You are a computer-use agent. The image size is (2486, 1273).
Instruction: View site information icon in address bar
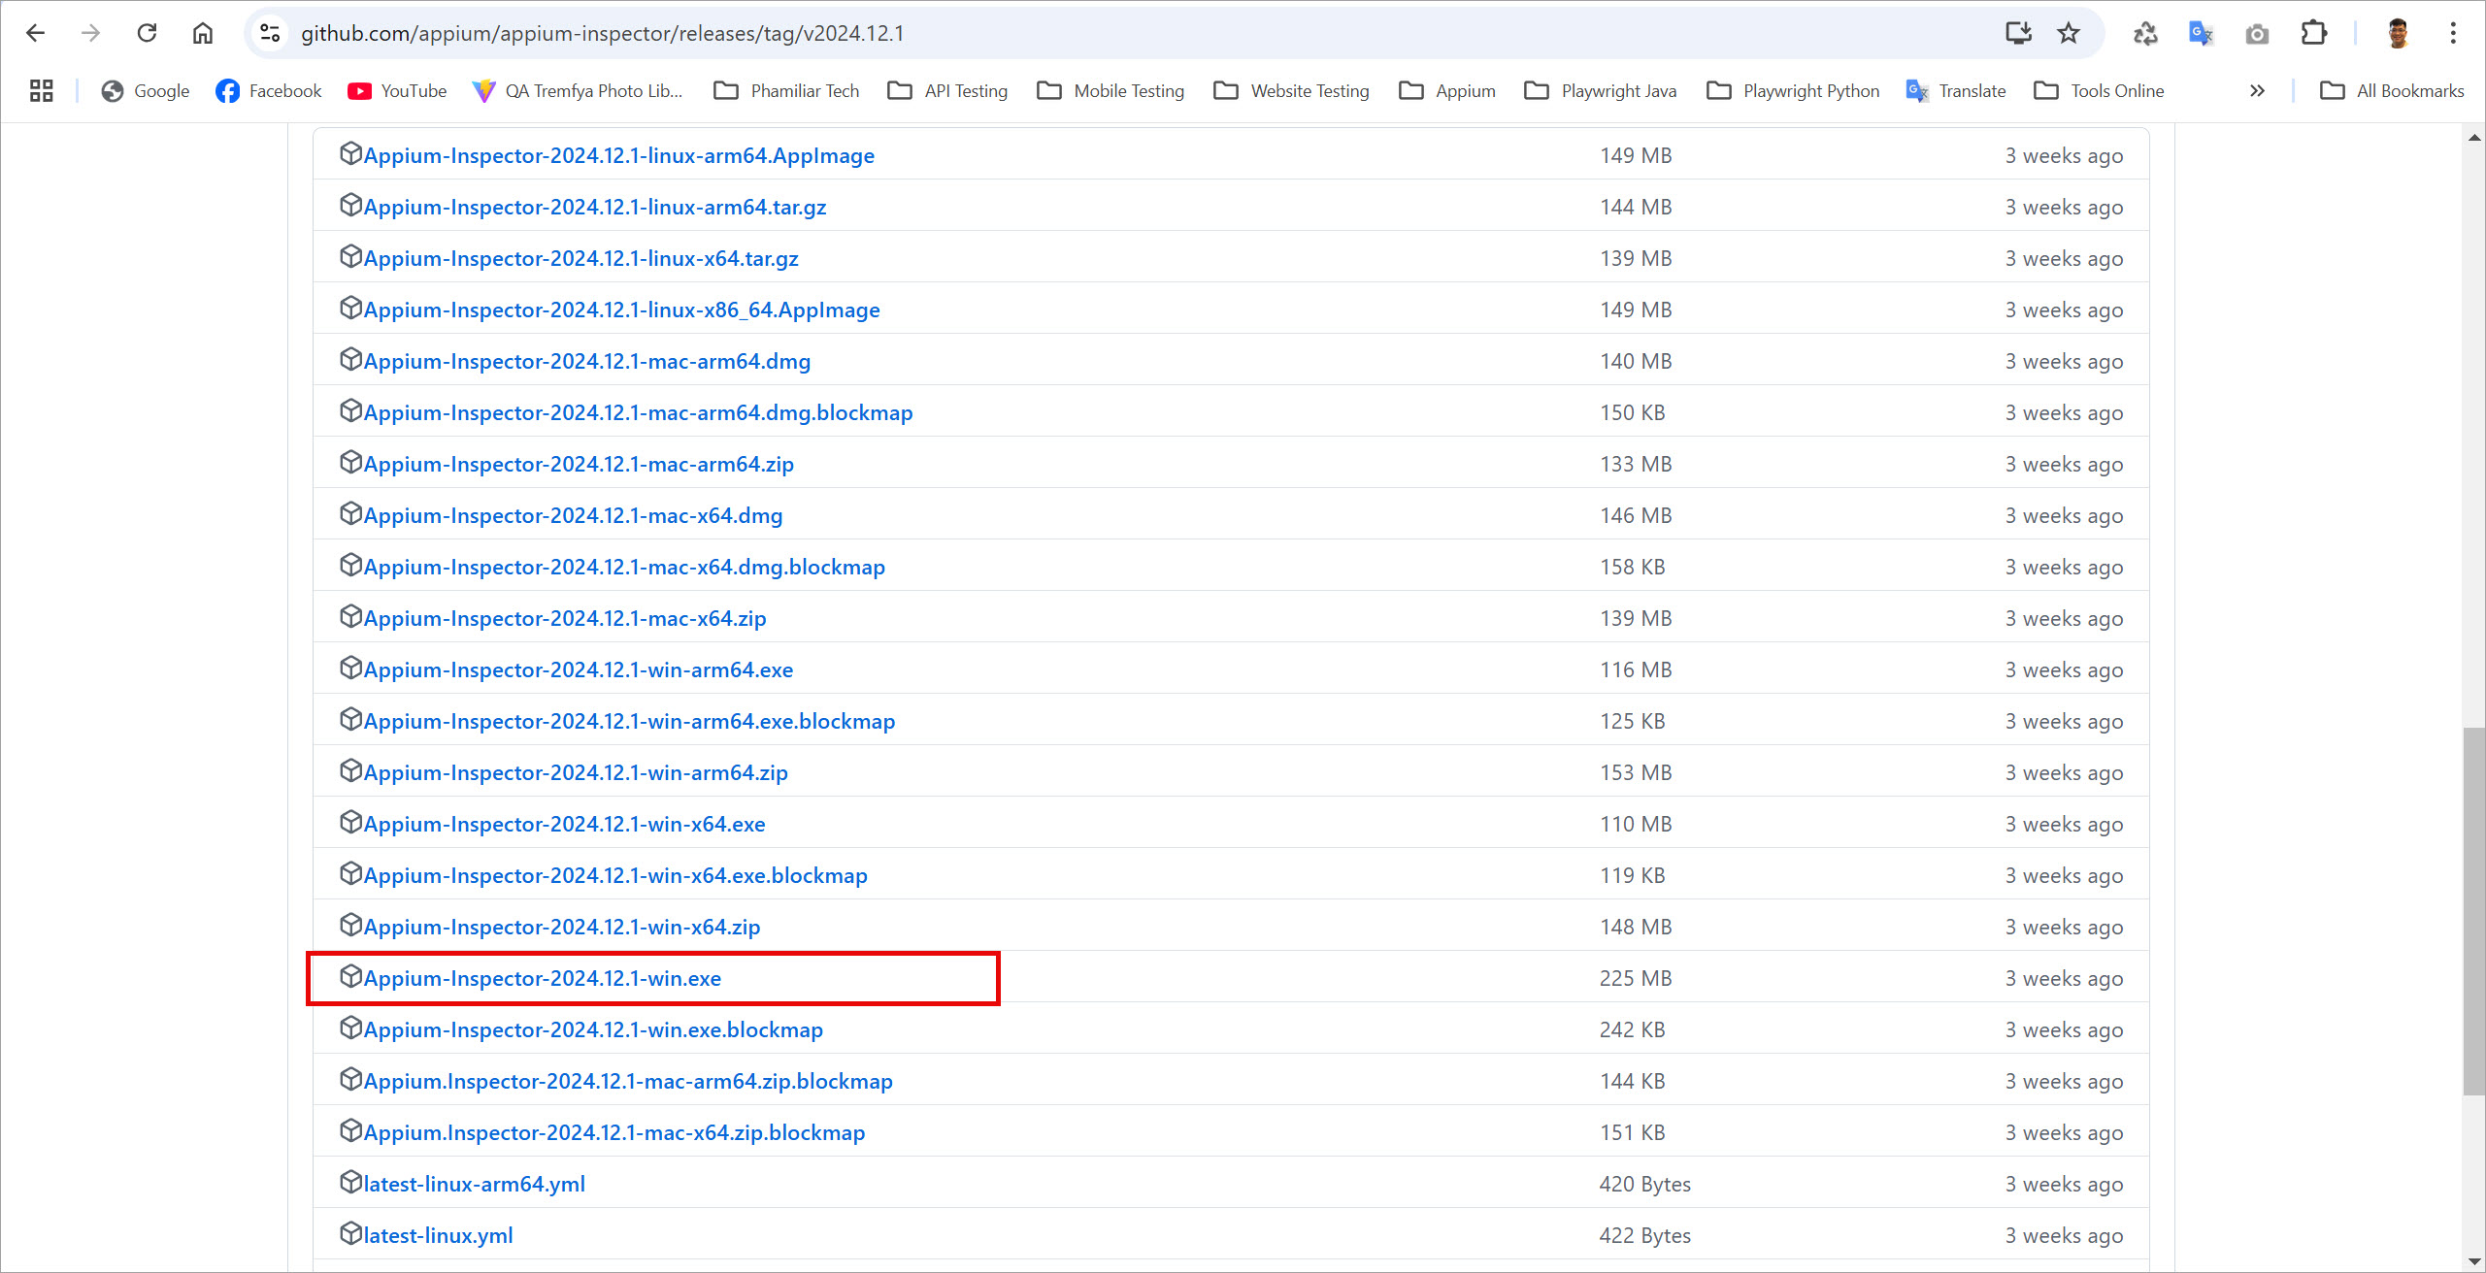[270, 33]
